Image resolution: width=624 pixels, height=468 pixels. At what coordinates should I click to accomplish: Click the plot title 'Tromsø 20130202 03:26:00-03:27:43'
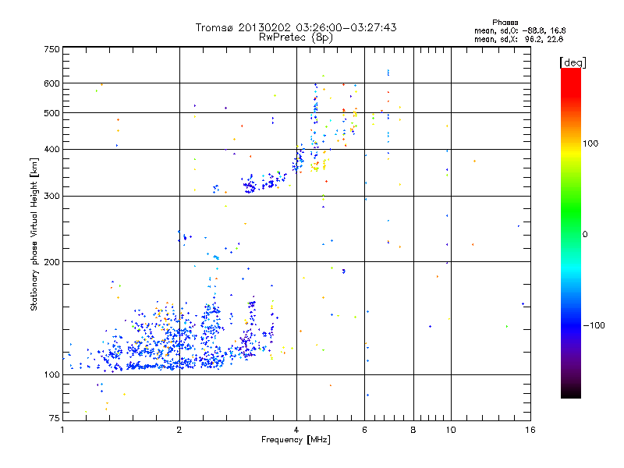[x=296, y=27]
